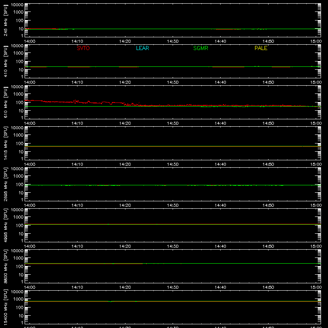Click 14:30 tick label under 2695 MHz plot
The height and width of the screenshot is (328, 328).
pyautogui.click(x=173, y=205)
